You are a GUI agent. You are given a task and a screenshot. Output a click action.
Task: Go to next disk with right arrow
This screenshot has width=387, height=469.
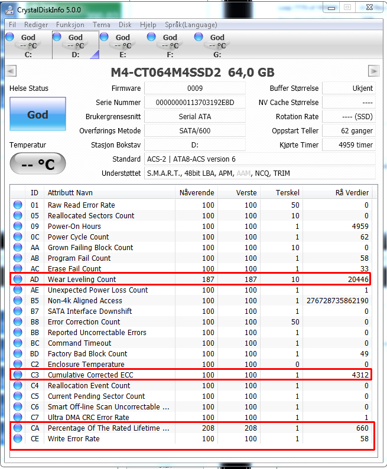(373, 71)
